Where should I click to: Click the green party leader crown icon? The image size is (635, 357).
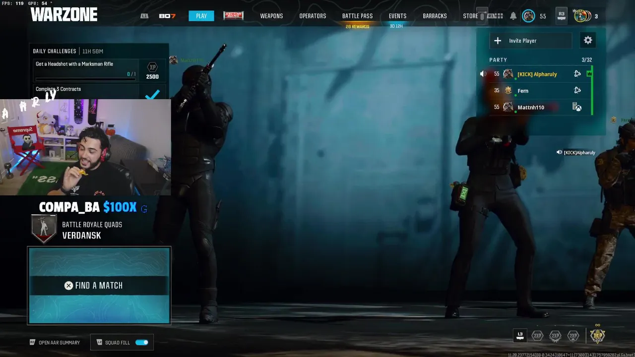[589, 74]
